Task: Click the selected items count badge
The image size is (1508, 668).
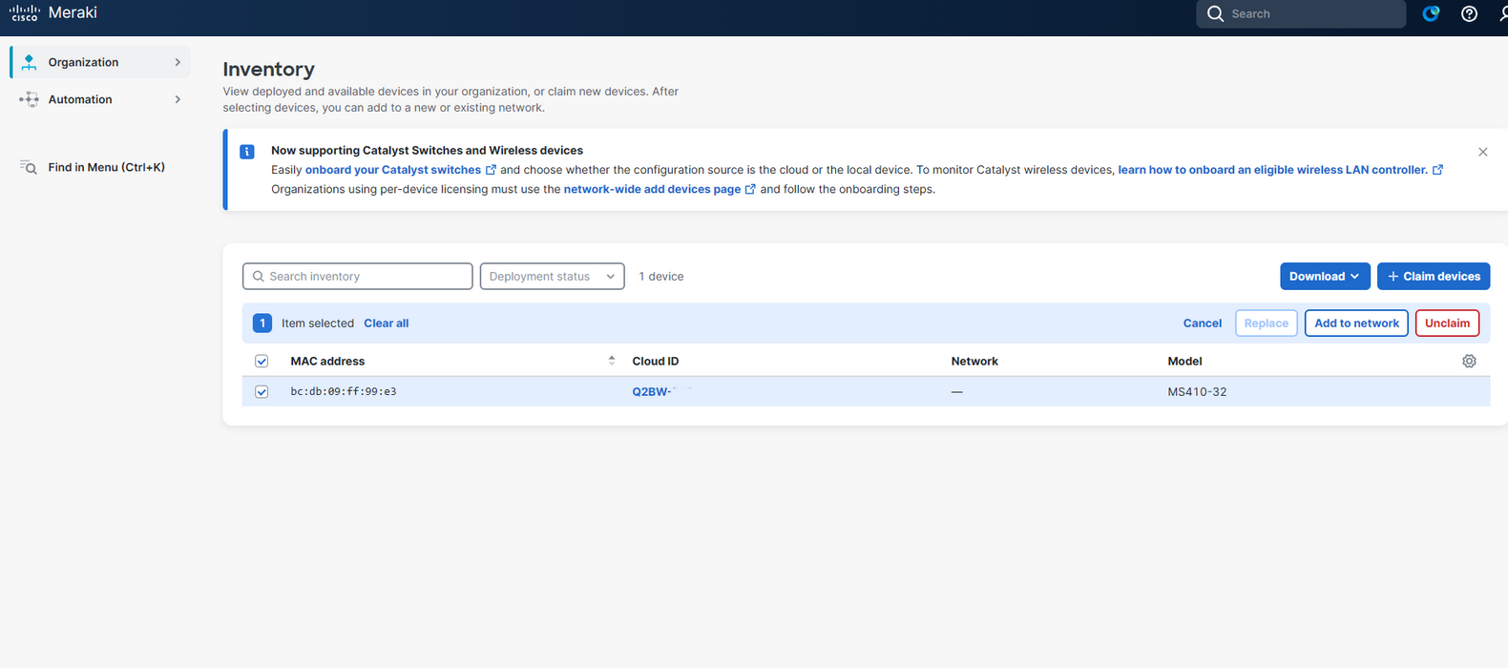Action: pos(262,324)
